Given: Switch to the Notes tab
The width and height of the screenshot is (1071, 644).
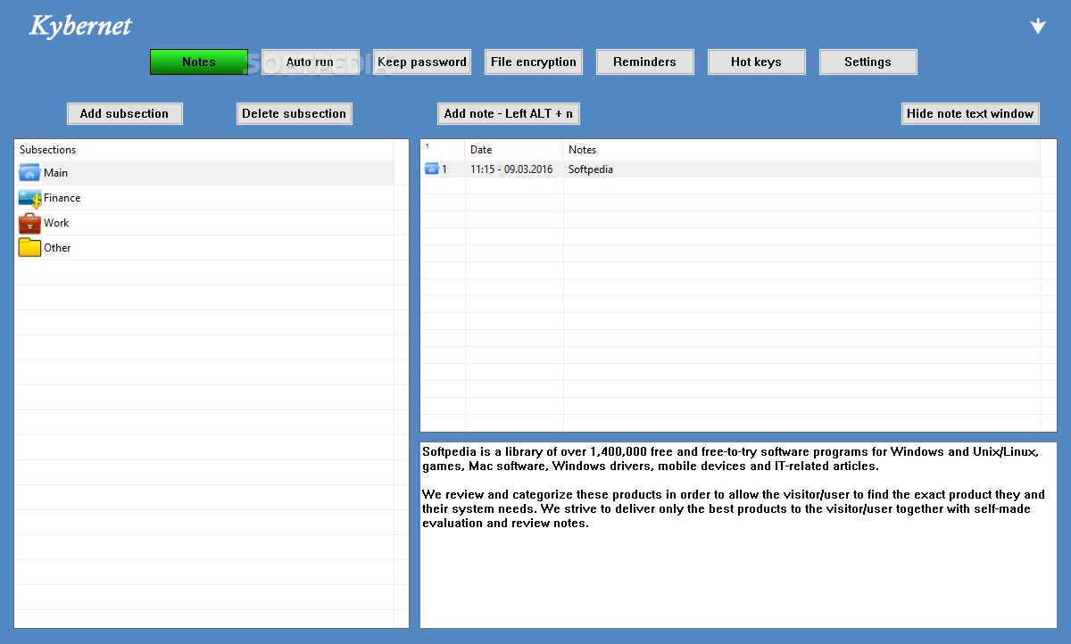Looking at the screenshot, I should 198,62.
